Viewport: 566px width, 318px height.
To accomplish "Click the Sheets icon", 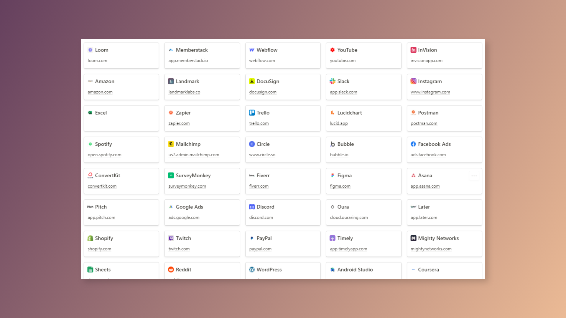I will tap(90, 270).
